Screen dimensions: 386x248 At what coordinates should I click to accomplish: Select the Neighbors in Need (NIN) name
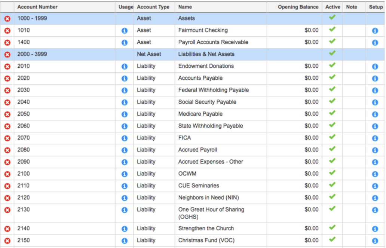208,198
